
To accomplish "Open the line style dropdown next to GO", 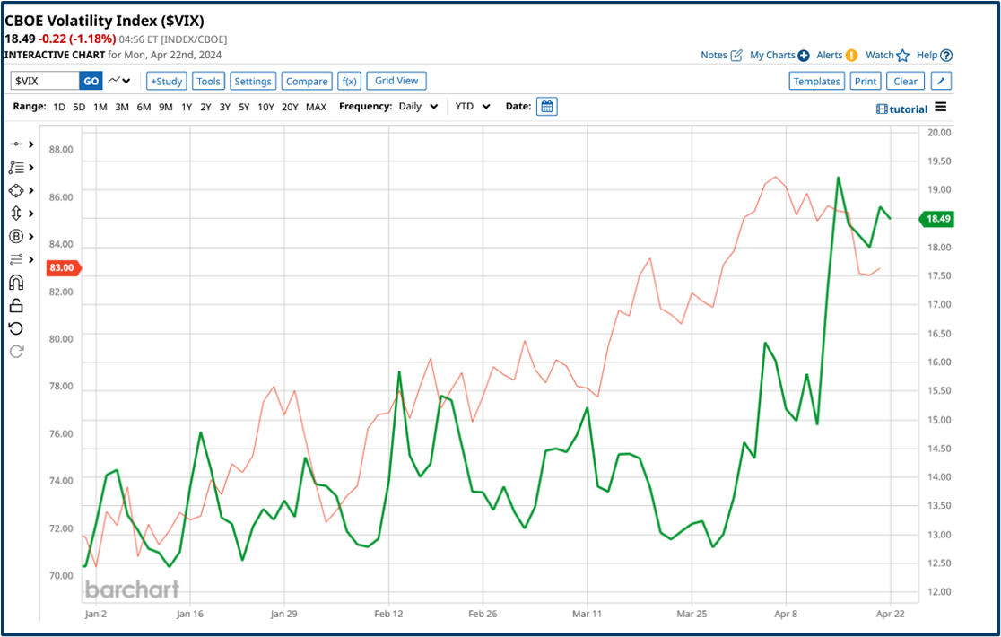I will pos(118,80).
